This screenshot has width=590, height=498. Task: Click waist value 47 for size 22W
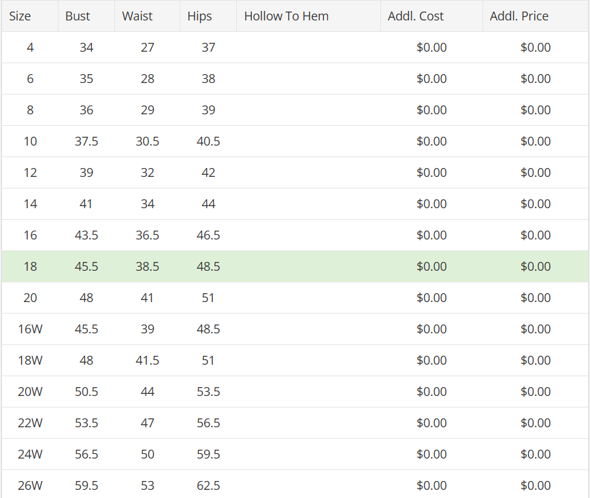click(148, 422)
